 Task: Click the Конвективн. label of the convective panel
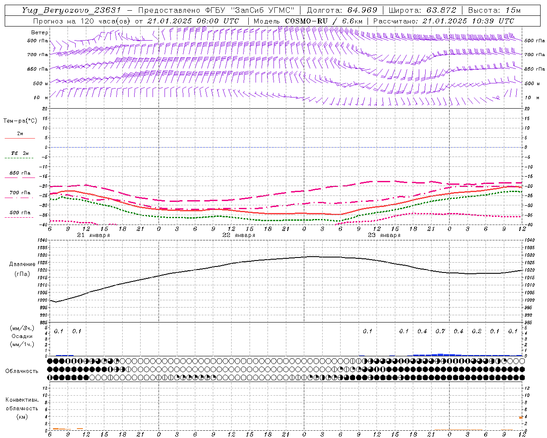[x=22, y=400]
